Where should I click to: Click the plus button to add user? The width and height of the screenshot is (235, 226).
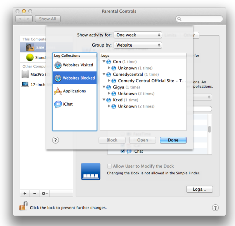[25, 193]
